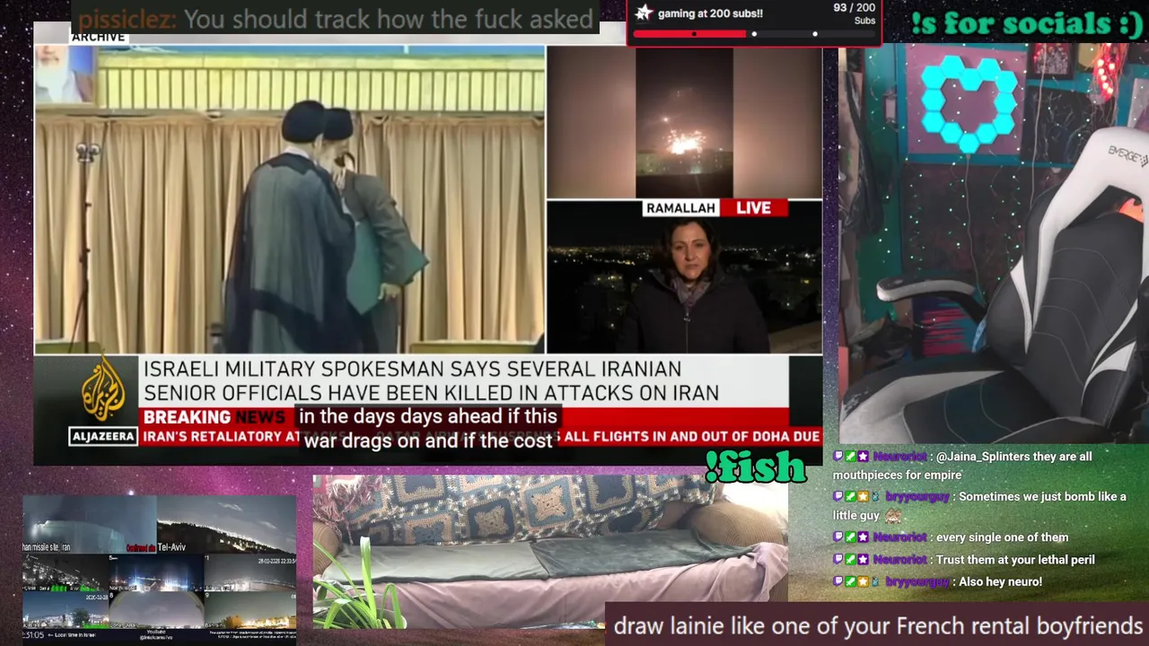Click the red LIVE badge
This screenshot has width=1149, height=646.
(x=753, y=208)
